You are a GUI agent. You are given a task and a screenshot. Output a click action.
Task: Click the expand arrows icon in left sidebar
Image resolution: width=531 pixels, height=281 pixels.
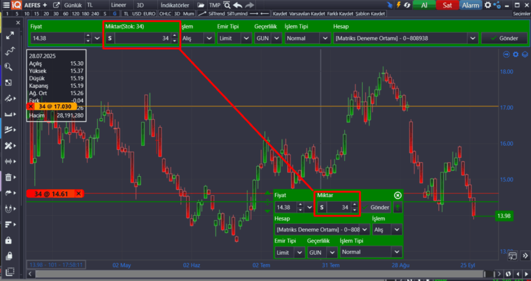click(9, 36)
